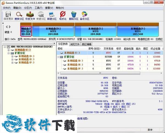Collapse 扩展分区 row in partition table
This screenshot has height=133, width=165.
pyautogui.click(x=58, y=57)
